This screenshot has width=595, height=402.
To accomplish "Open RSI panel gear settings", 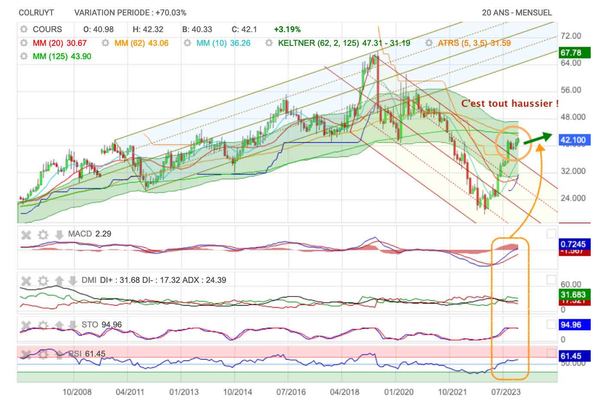I will (x=43, y=354).
